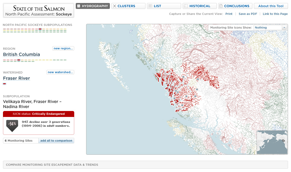Viewport: 291px width, 172px height.
Task: Click the Velikaya River subpopulation name
Action: coord(32,104)
